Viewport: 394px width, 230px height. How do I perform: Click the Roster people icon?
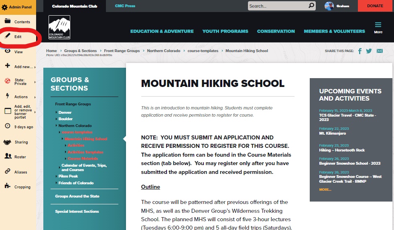8,156
